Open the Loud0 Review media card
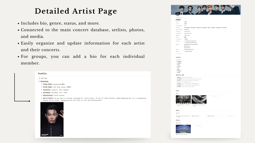The image size is (255, 143). point(199,116)
